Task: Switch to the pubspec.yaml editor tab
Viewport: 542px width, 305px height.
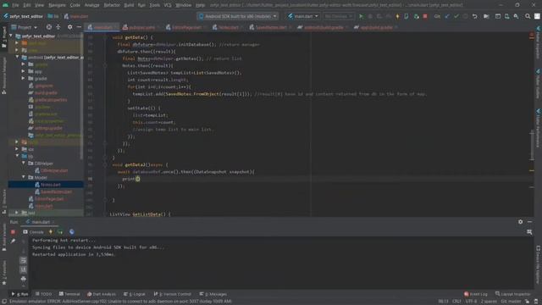Action: [x=141, y=27]
